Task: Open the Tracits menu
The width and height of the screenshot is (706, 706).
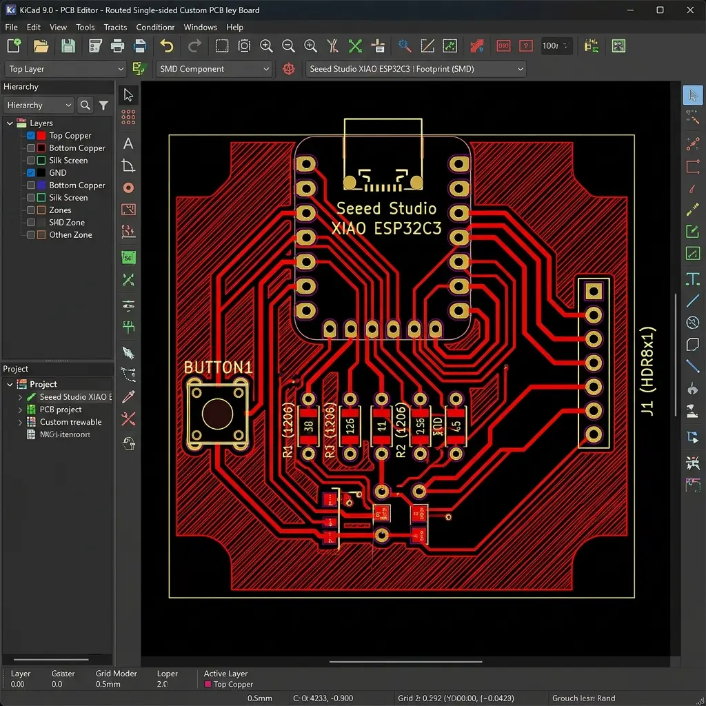Action: (115, 27)
